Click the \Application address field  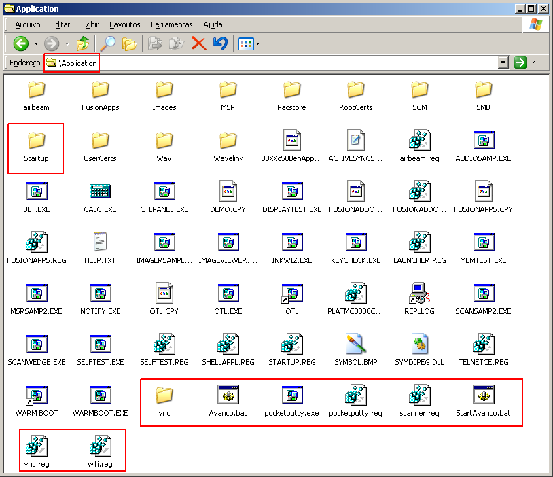pyautogui.click(x=272, y=63)
